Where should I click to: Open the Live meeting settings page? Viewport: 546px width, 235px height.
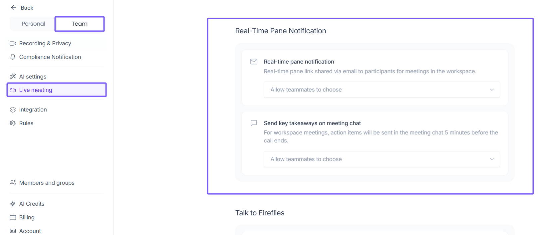coord(36,90)
